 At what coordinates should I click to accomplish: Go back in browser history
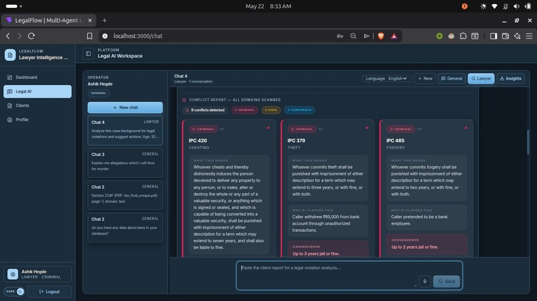[x=8, y=36]
